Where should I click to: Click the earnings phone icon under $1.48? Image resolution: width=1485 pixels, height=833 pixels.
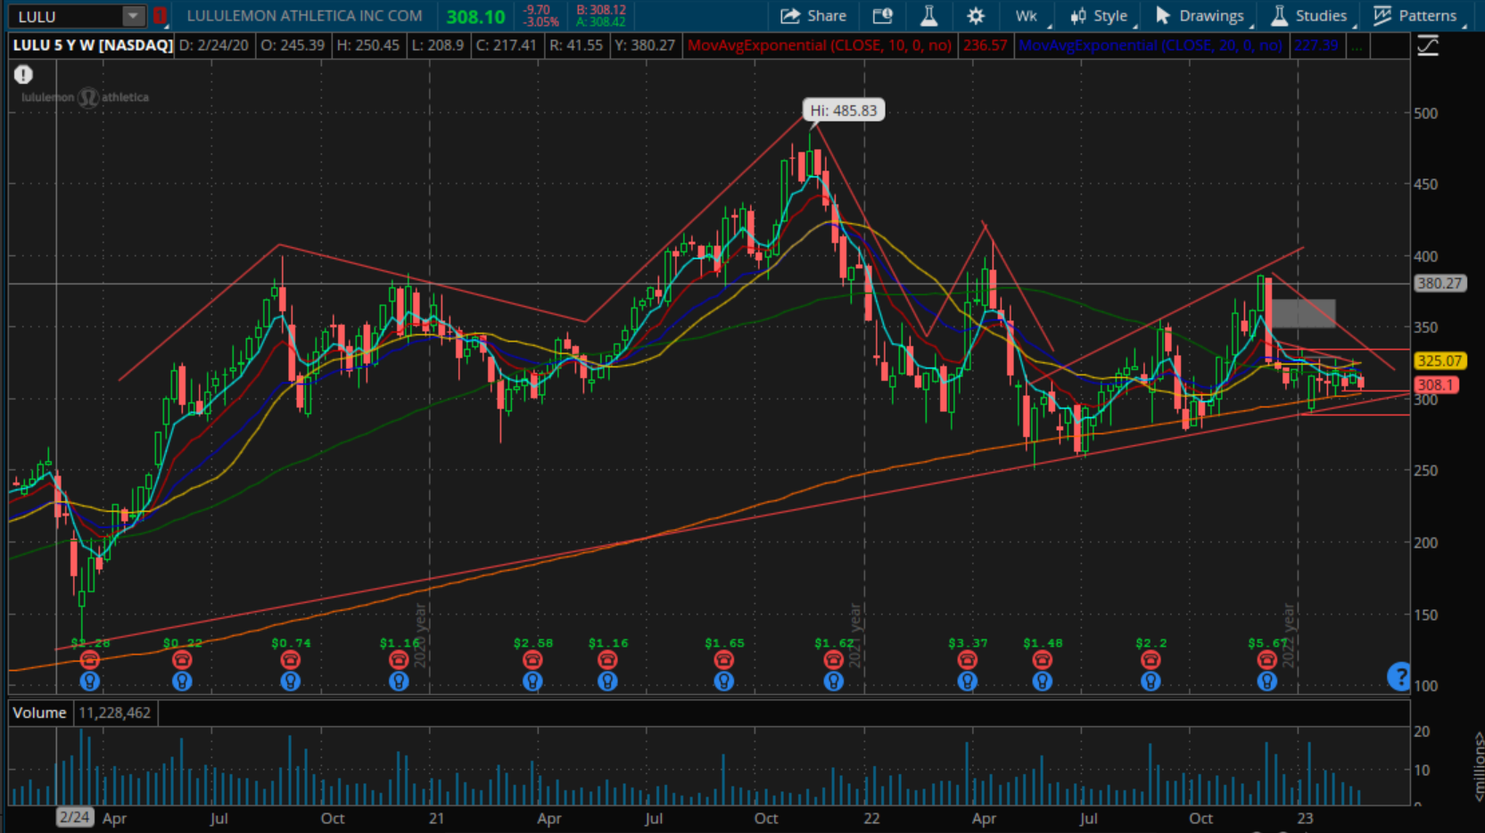(1042, 660)
